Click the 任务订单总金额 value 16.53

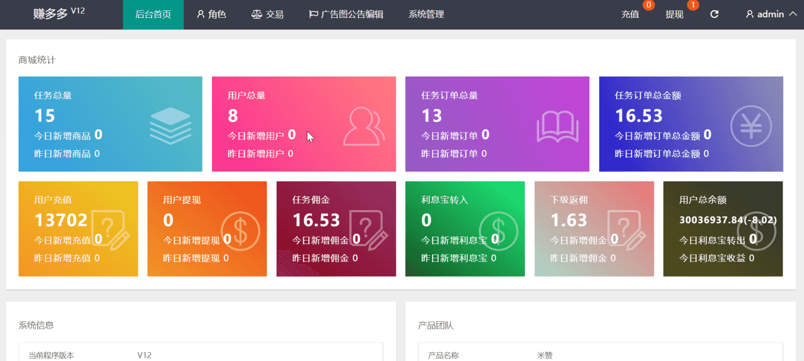[639, 116]
